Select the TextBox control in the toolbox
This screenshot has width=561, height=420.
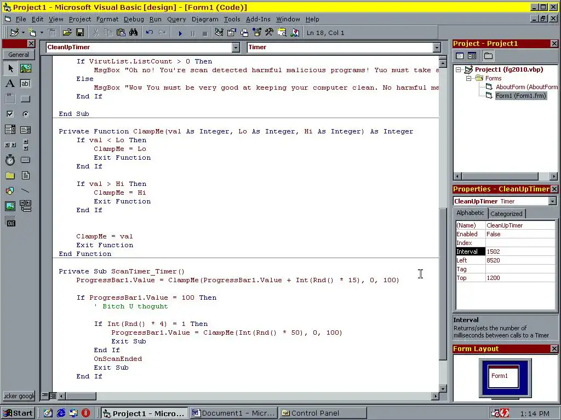(25, 84)
